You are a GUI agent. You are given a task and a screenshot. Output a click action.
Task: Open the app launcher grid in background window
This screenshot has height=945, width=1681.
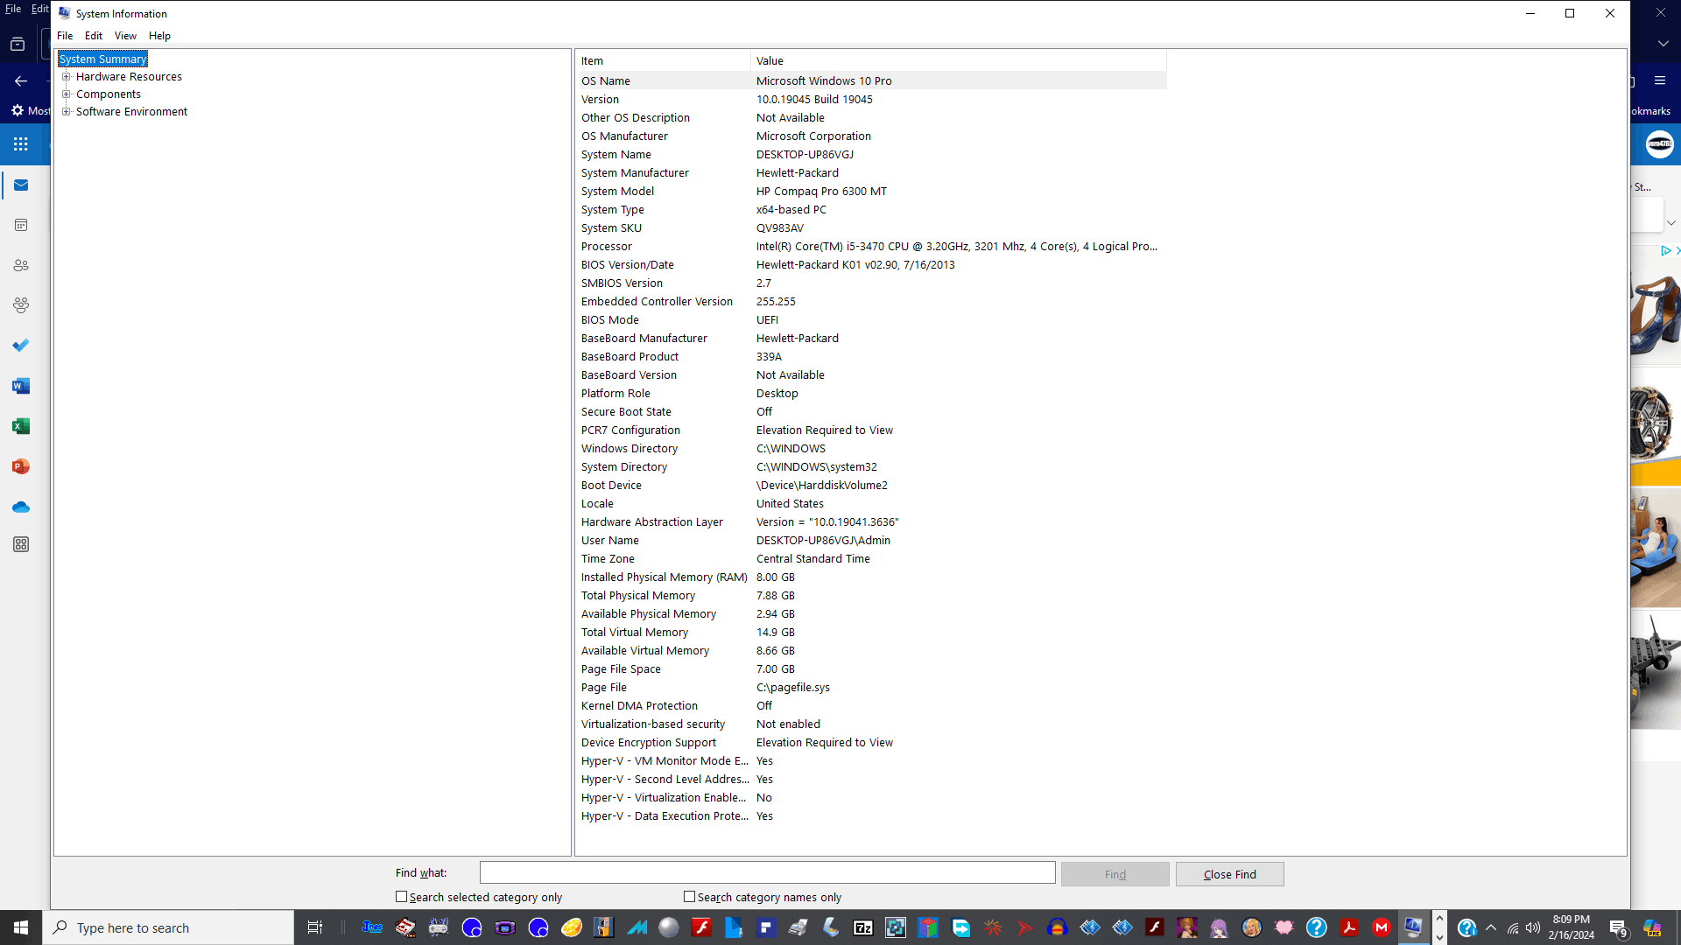(x=21, y=143)
